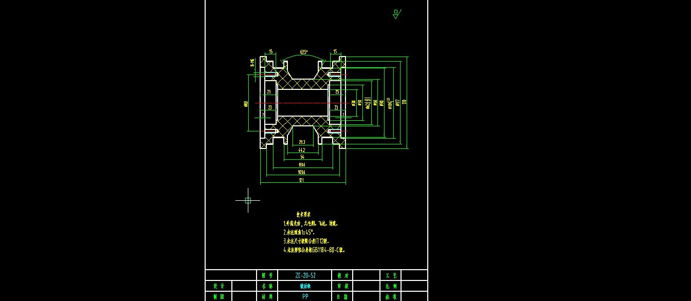Select the 制图 label cell

pos(219,296)
